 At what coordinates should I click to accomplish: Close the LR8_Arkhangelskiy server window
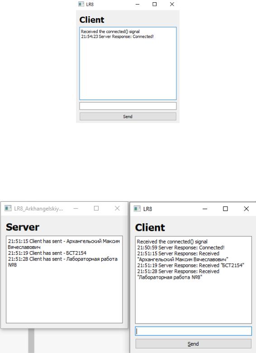[x=117, y=208]
